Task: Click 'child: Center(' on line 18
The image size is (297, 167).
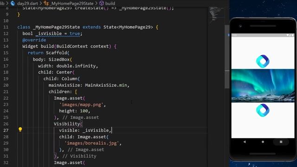Action: click(x=56, y=72)
